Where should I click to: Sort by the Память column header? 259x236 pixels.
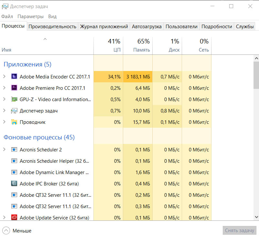138,46
